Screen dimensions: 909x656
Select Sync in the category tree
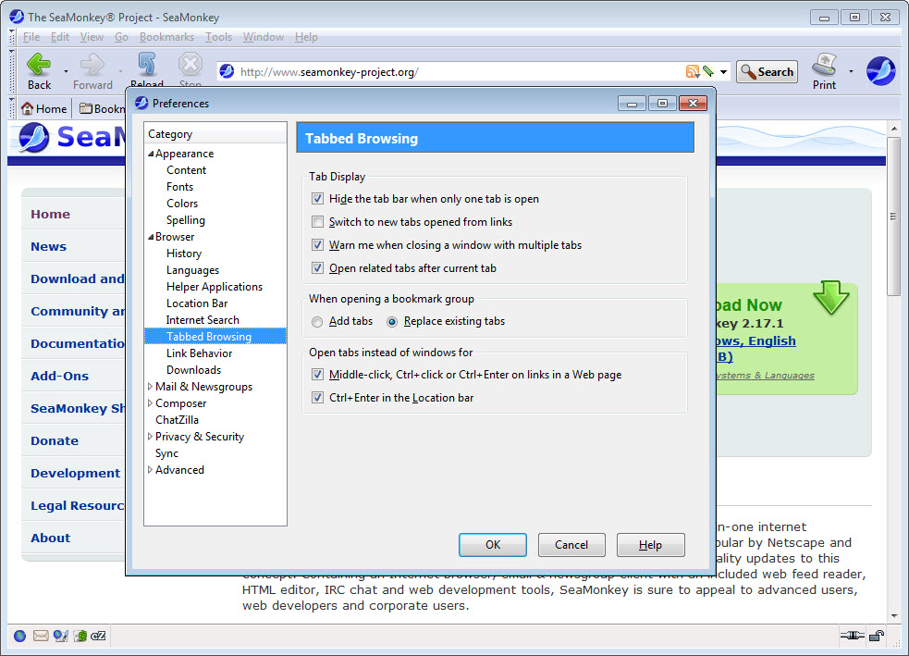[x=166, y=453]
